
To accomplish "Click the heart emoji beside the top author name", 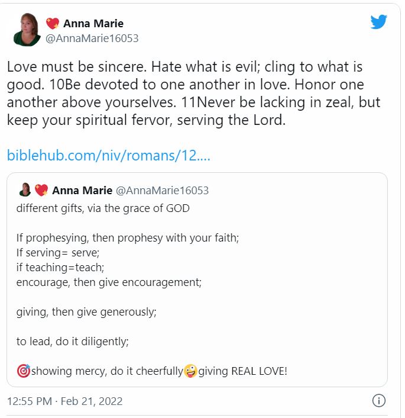I will coord(53,24).
